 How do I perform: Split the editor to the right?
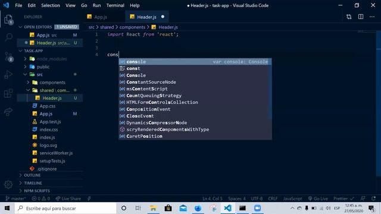point(361,17)
